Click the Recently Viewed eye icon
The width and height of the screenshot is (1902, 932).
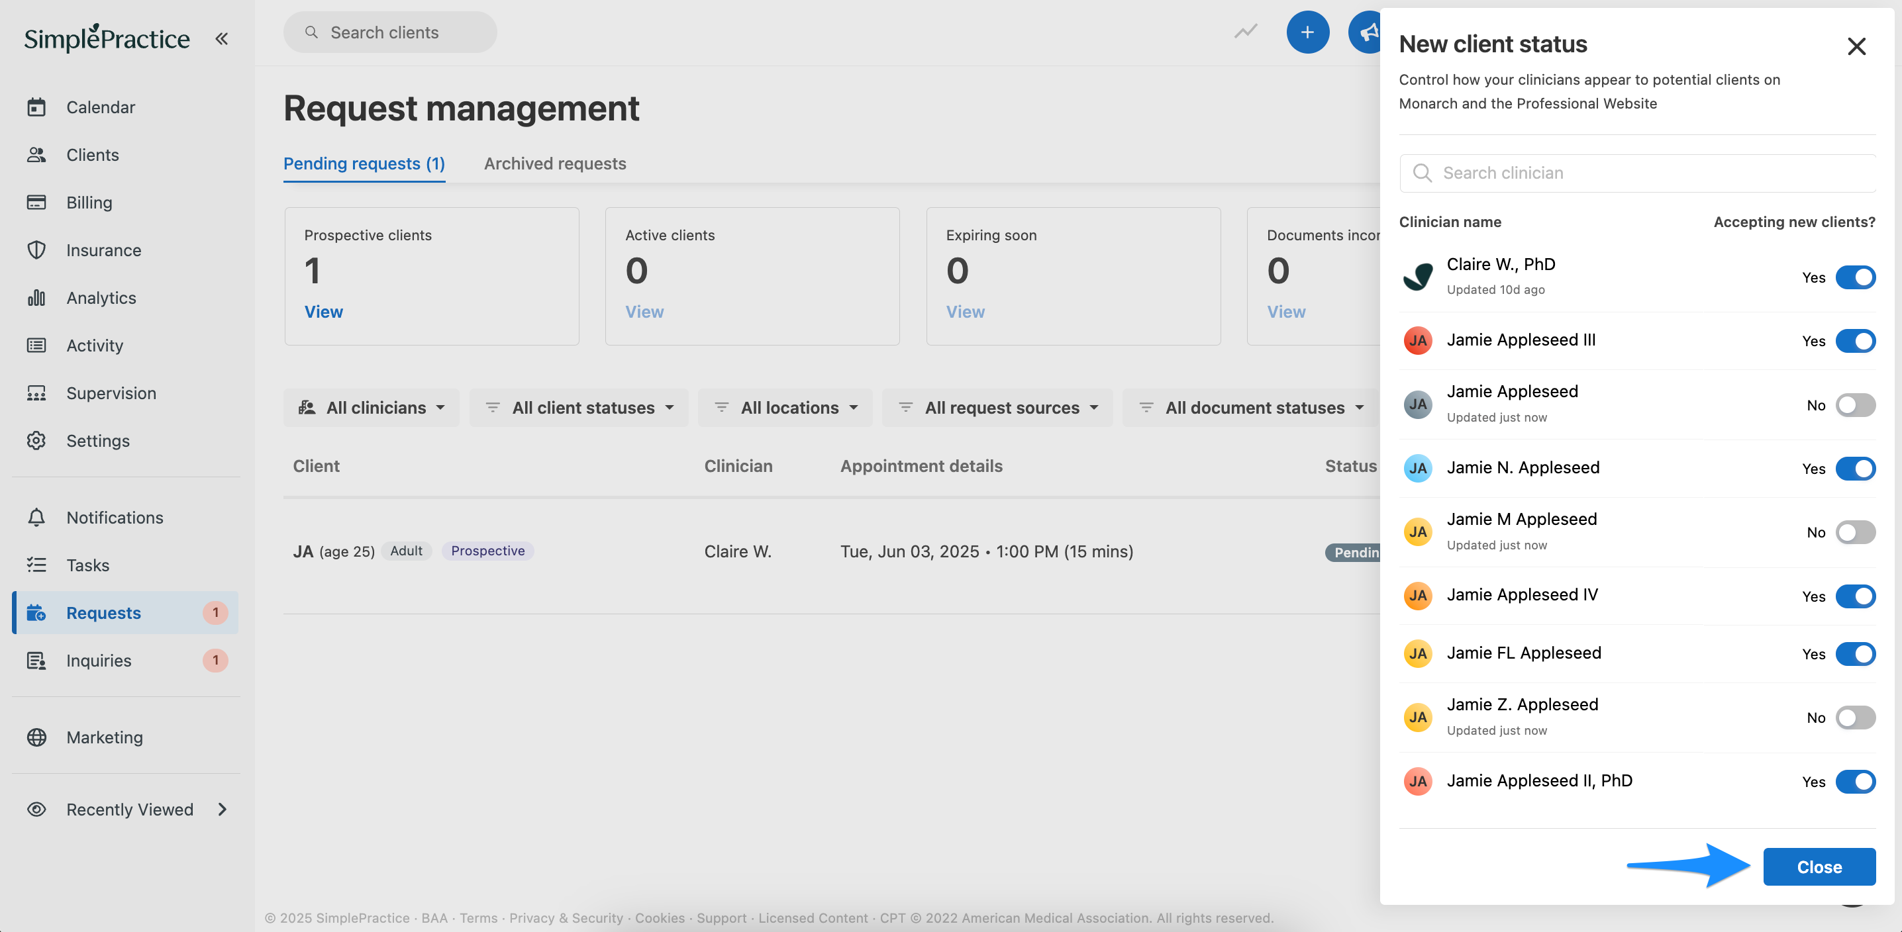point(36,810)
